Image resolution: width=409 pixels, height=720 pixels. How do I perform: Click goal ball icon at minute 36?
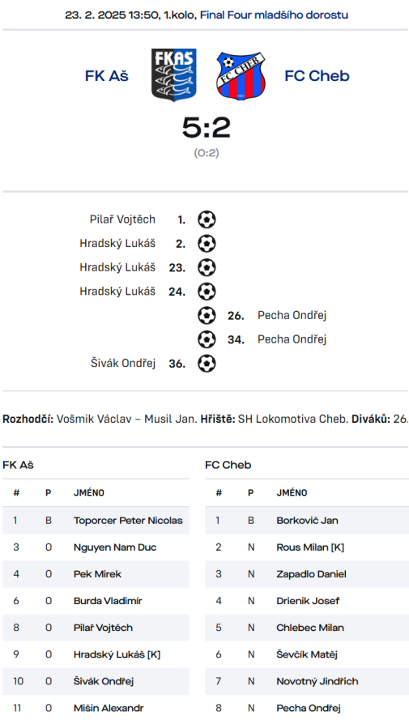(207, 364)
